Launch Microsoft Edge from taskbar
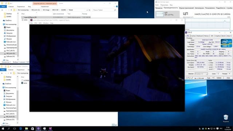 point(20,128)
